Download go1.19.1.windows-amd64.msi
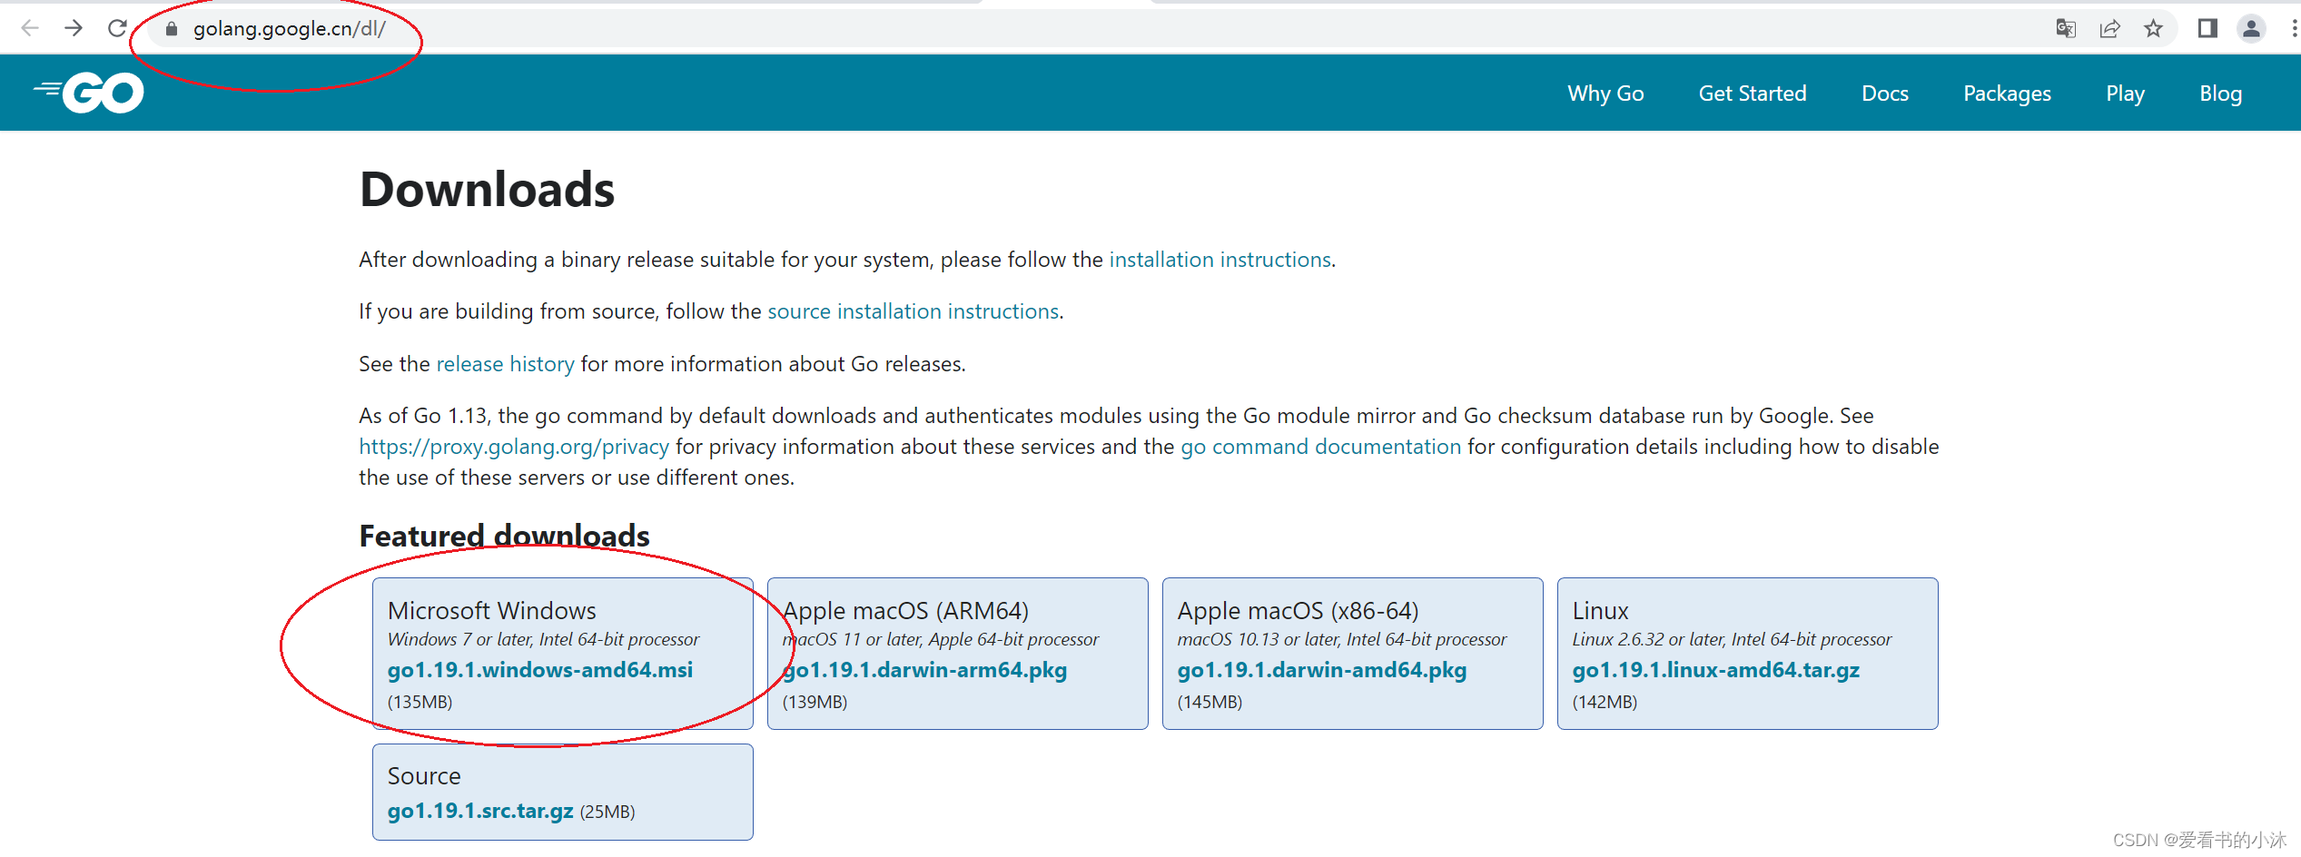Screen dimensions: 2301x857 point(540,670)
